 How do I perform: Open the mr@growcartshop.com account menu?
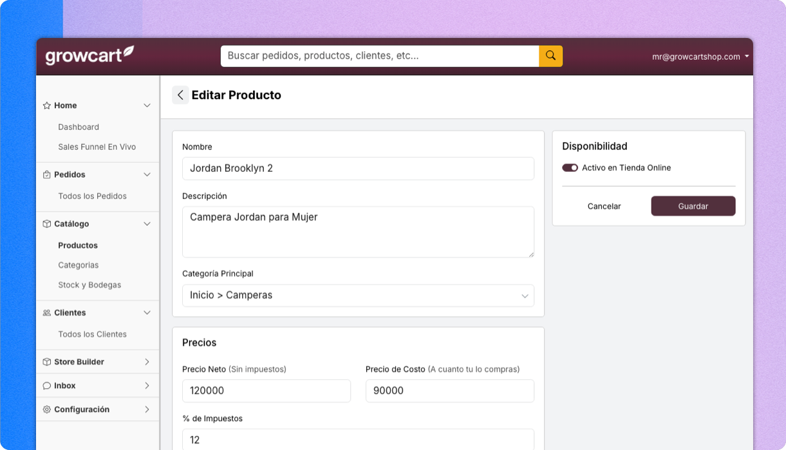coord(700,57)
